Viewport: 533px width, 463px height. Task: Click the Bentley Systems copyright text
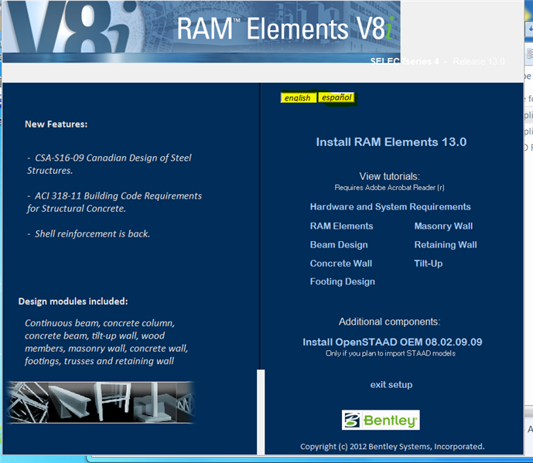pos(392,447)
